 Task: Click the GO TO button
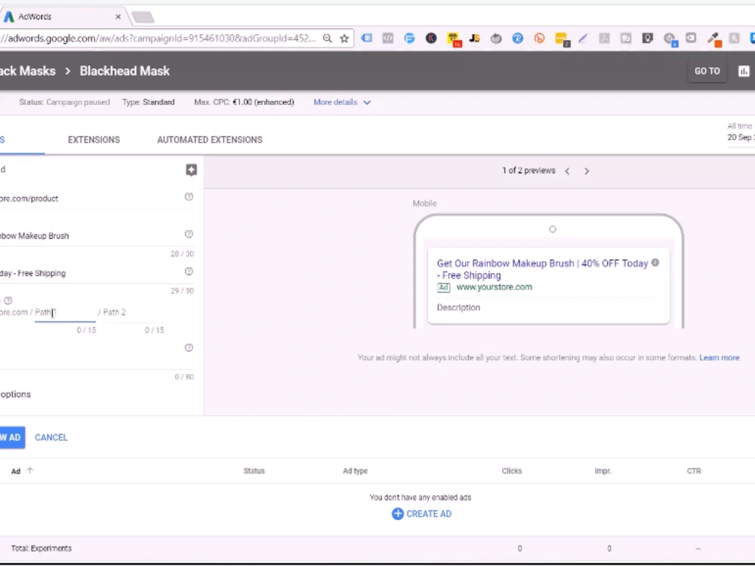(707, 71)
